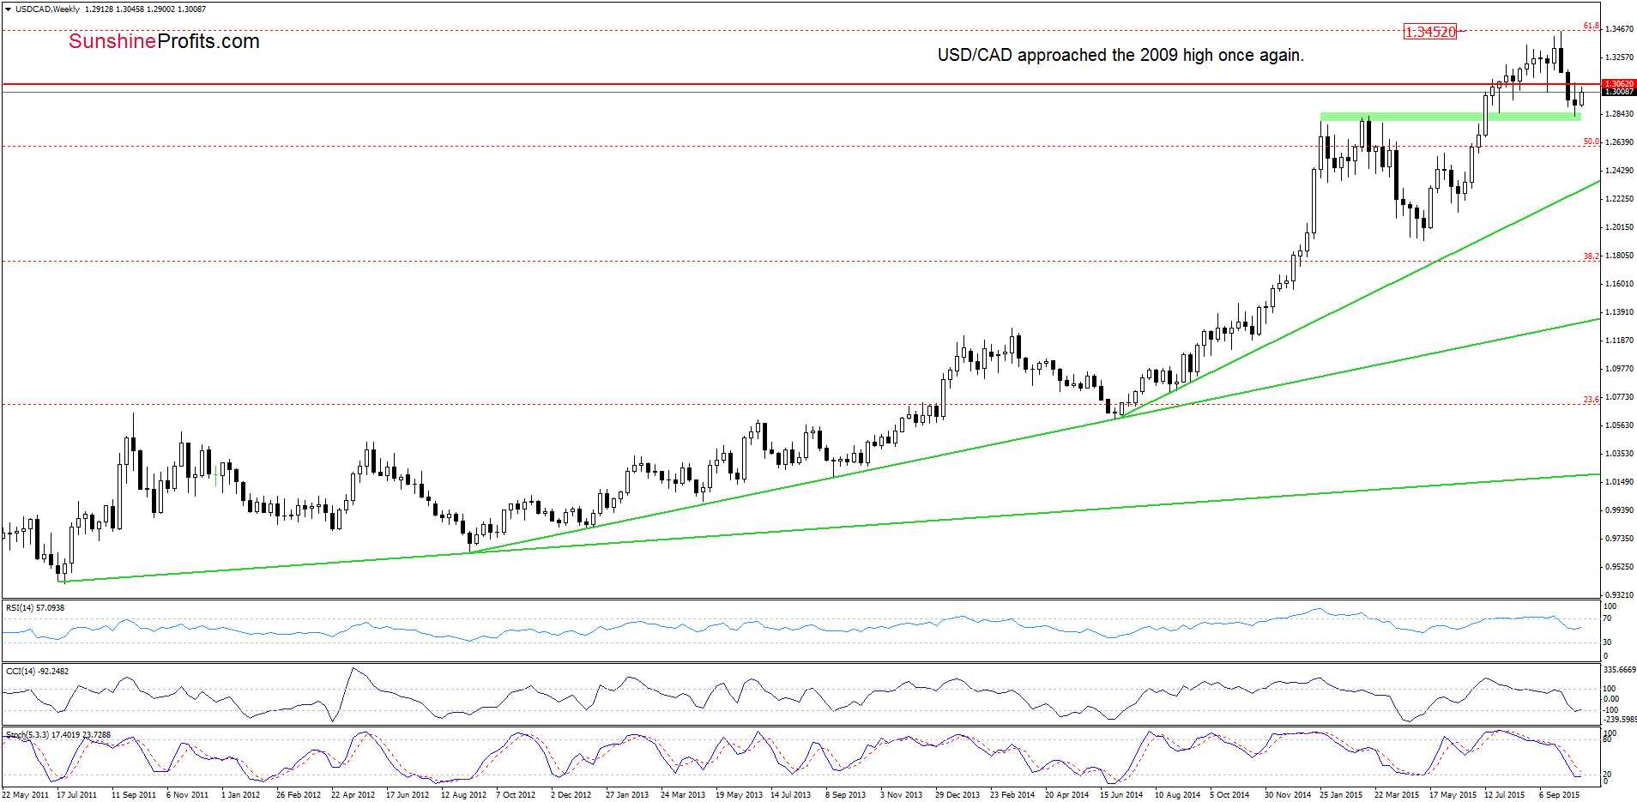This screenshot has width=1637, height=802.
Task: Click the annotation 'USD/CAD approached the 2009 high once again.'
Action: click(x=1121, y=55)
